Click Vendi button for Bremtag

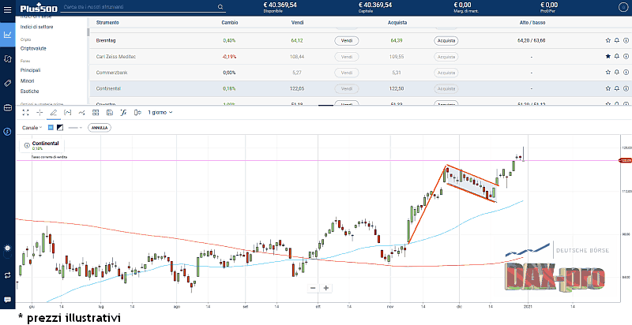(x=347, y=41)
